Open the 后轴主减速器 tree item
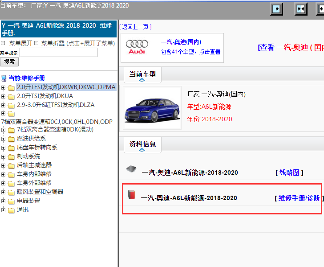Image resolution: width=324 pixels, height=267 pixels. pyautogui.click(x=34, y=165)
